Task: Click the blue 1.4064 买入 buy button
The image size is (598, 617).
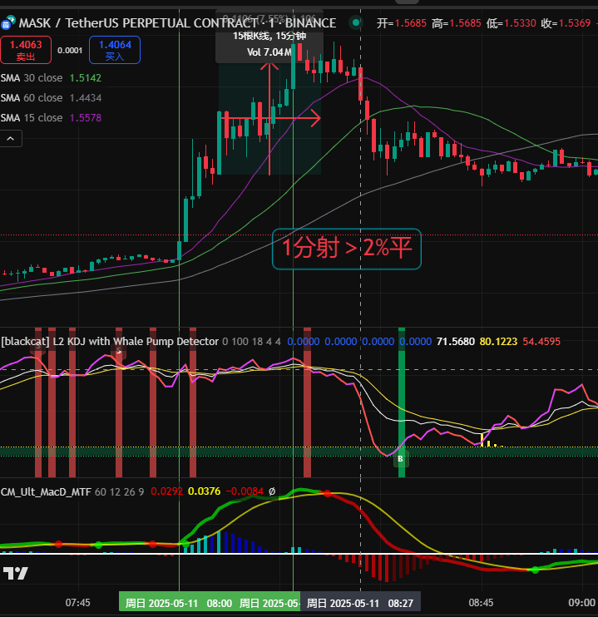Action: [115, 50]
